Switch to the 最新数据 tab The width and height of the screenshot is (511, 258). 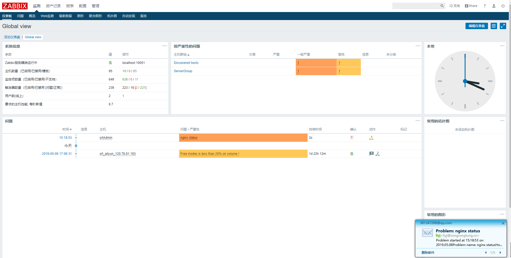[x=65, y=16]
